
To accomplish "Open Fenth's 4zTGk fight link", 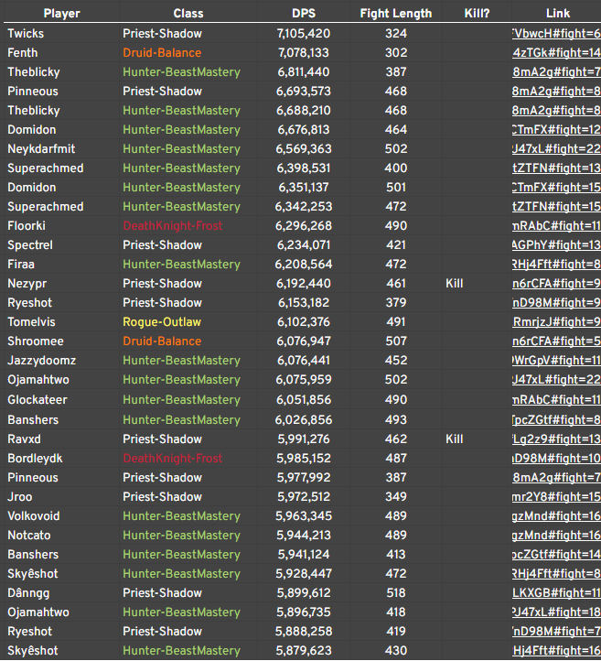I will tap(556, 53).
